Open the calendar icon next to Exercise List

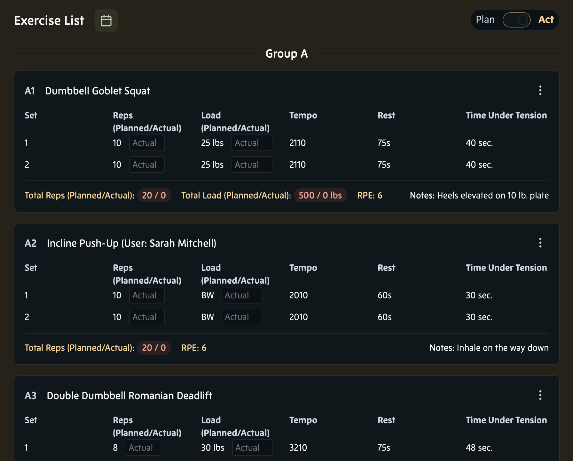tap(106, 20)
